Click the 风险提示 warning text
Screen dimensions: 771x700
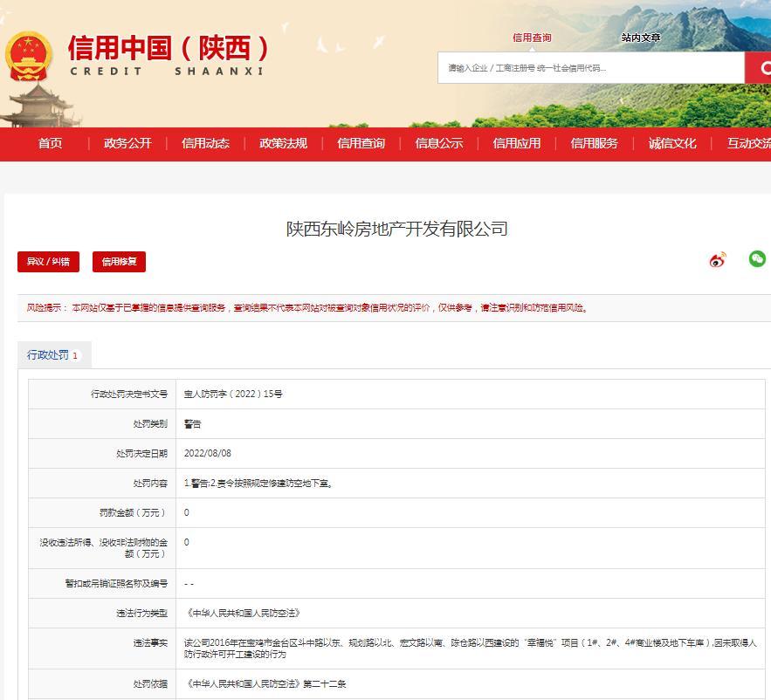[307, 308]
